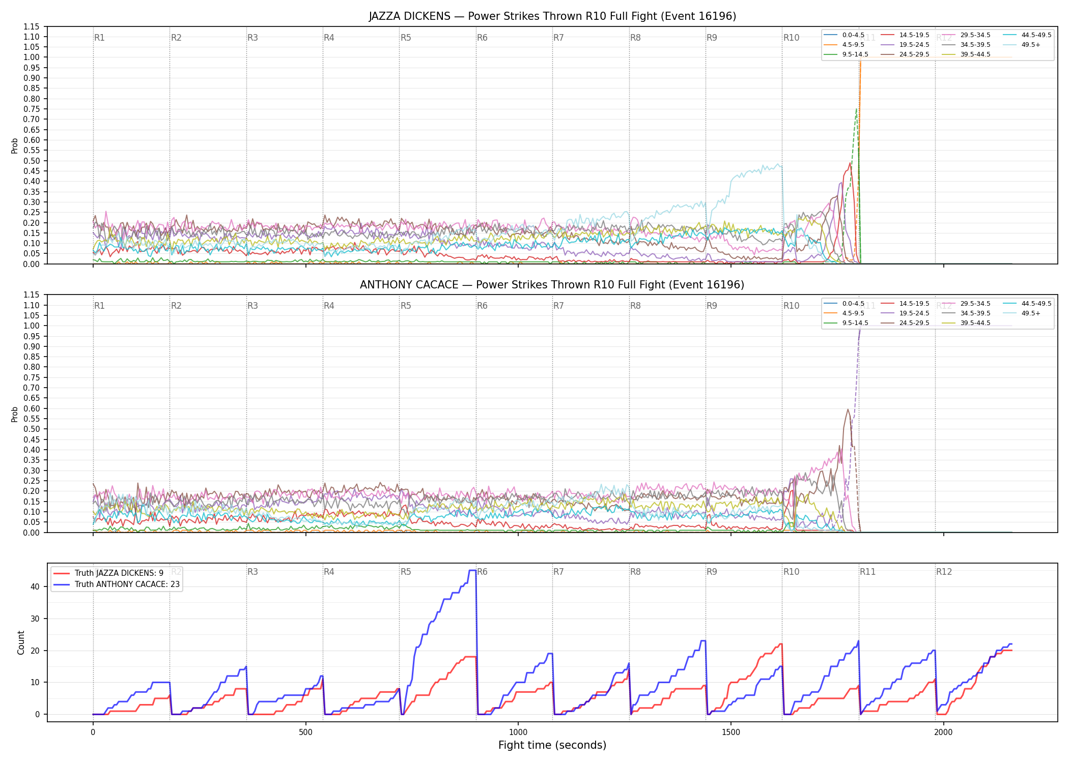Viewport: 1069px width, 763px height.
Task: Select 49.5+ legend entry in Anthony Cacace chart
Action: click(1022, 313)
